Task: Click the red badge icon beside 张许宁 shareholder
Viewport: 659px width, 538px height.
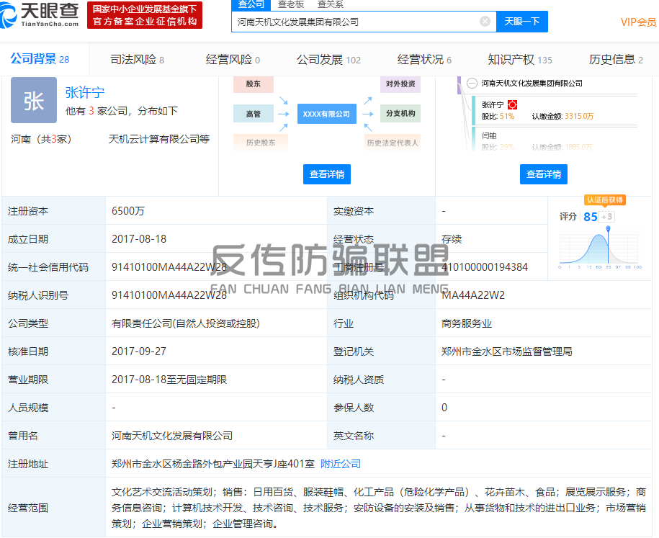Action: click(512, 105)
